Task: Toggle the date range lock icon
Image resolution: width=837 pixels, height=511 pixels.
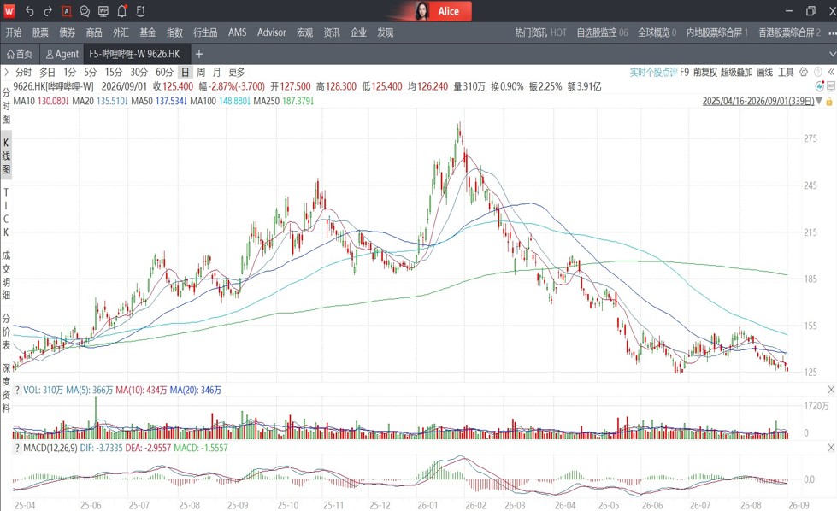Action: point(829,102)
